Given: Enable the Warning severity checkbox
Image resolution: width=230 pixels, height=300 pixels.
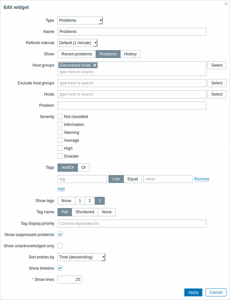Looking at the screenshot, I should [x=60, y=132].
